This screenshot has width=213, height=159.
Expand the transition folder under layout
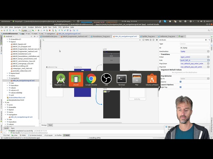[x=7, y=85]
